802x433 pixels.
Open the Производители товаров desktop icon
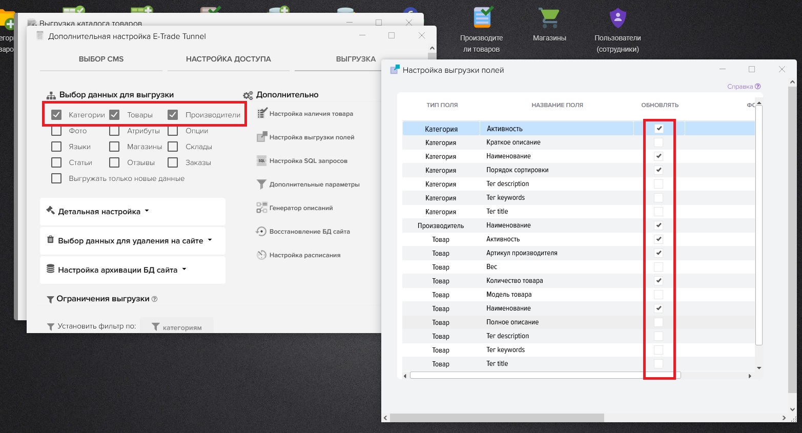pos(482,30)
